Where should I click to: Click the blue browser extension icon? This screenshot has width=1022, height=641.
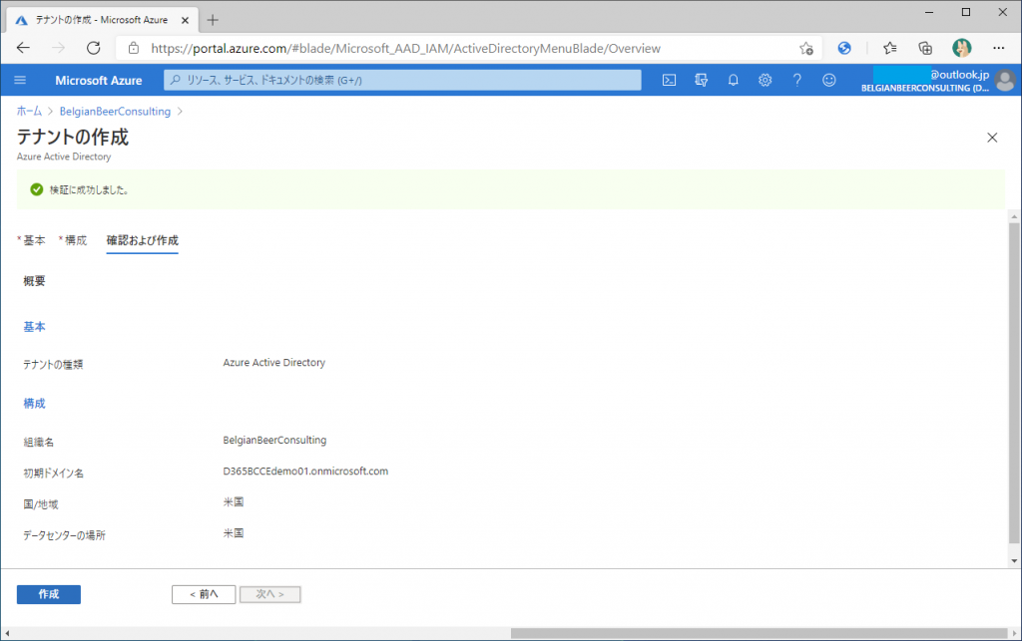pyautogui.click(x=844, y=48)
